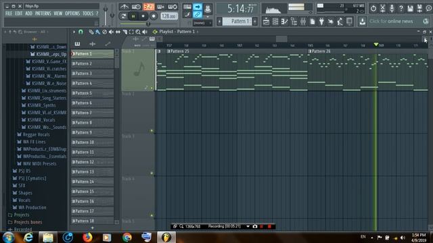
Task: Select the Slice tool in playlist toolbar
Action: [x=124, y=32]
